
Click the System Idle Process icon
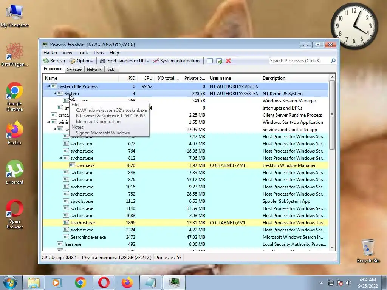(x=54, y=86)
